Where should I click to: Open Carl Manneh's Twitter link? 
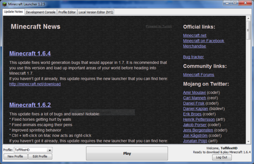click(x=195, y=98)
